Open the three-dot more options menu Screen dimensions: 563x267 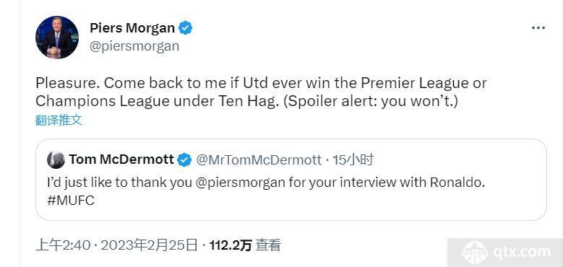(538, 28)
